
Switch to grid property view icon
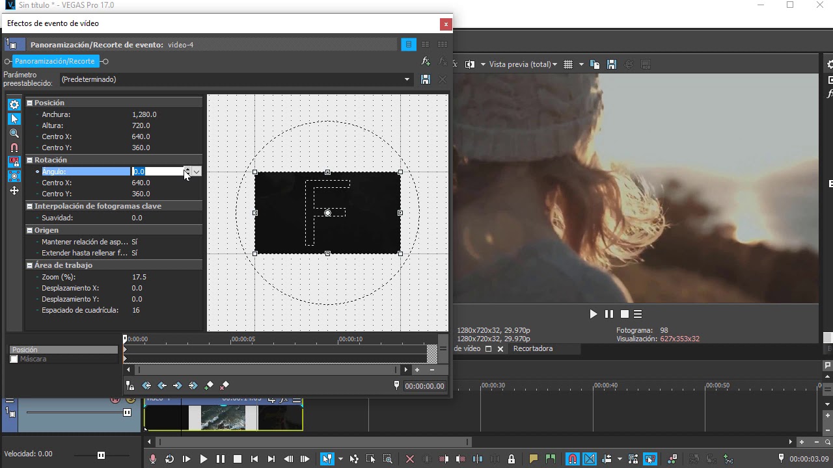(443, 44)
